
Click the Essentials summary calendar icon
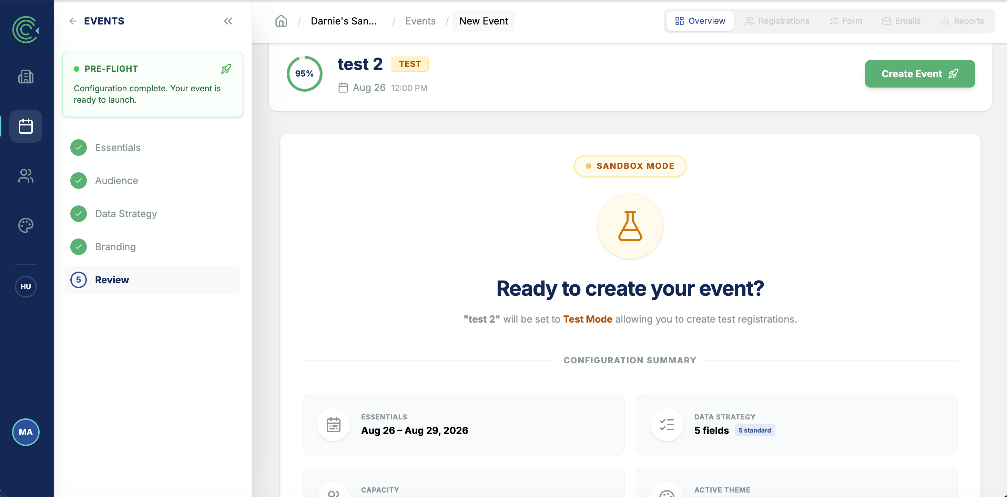(334, 425)
